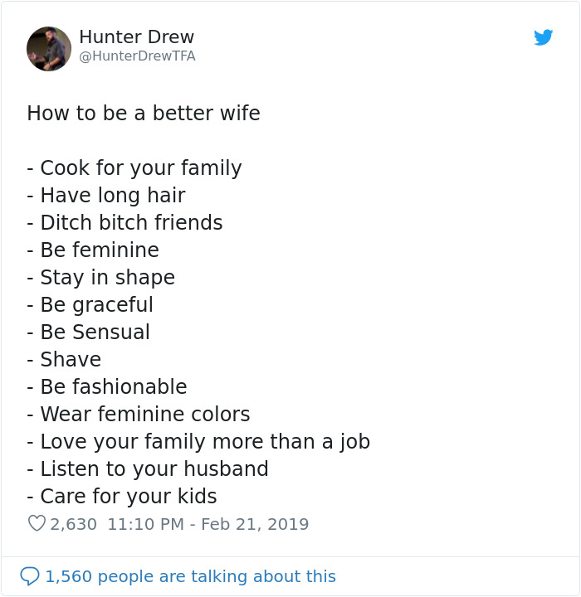Click "Love your family more than a job" line

(198, 442)
